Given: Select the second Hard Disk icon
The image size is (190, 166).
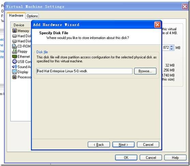Looking at the screenshot, I should click(x=14, y=41).
